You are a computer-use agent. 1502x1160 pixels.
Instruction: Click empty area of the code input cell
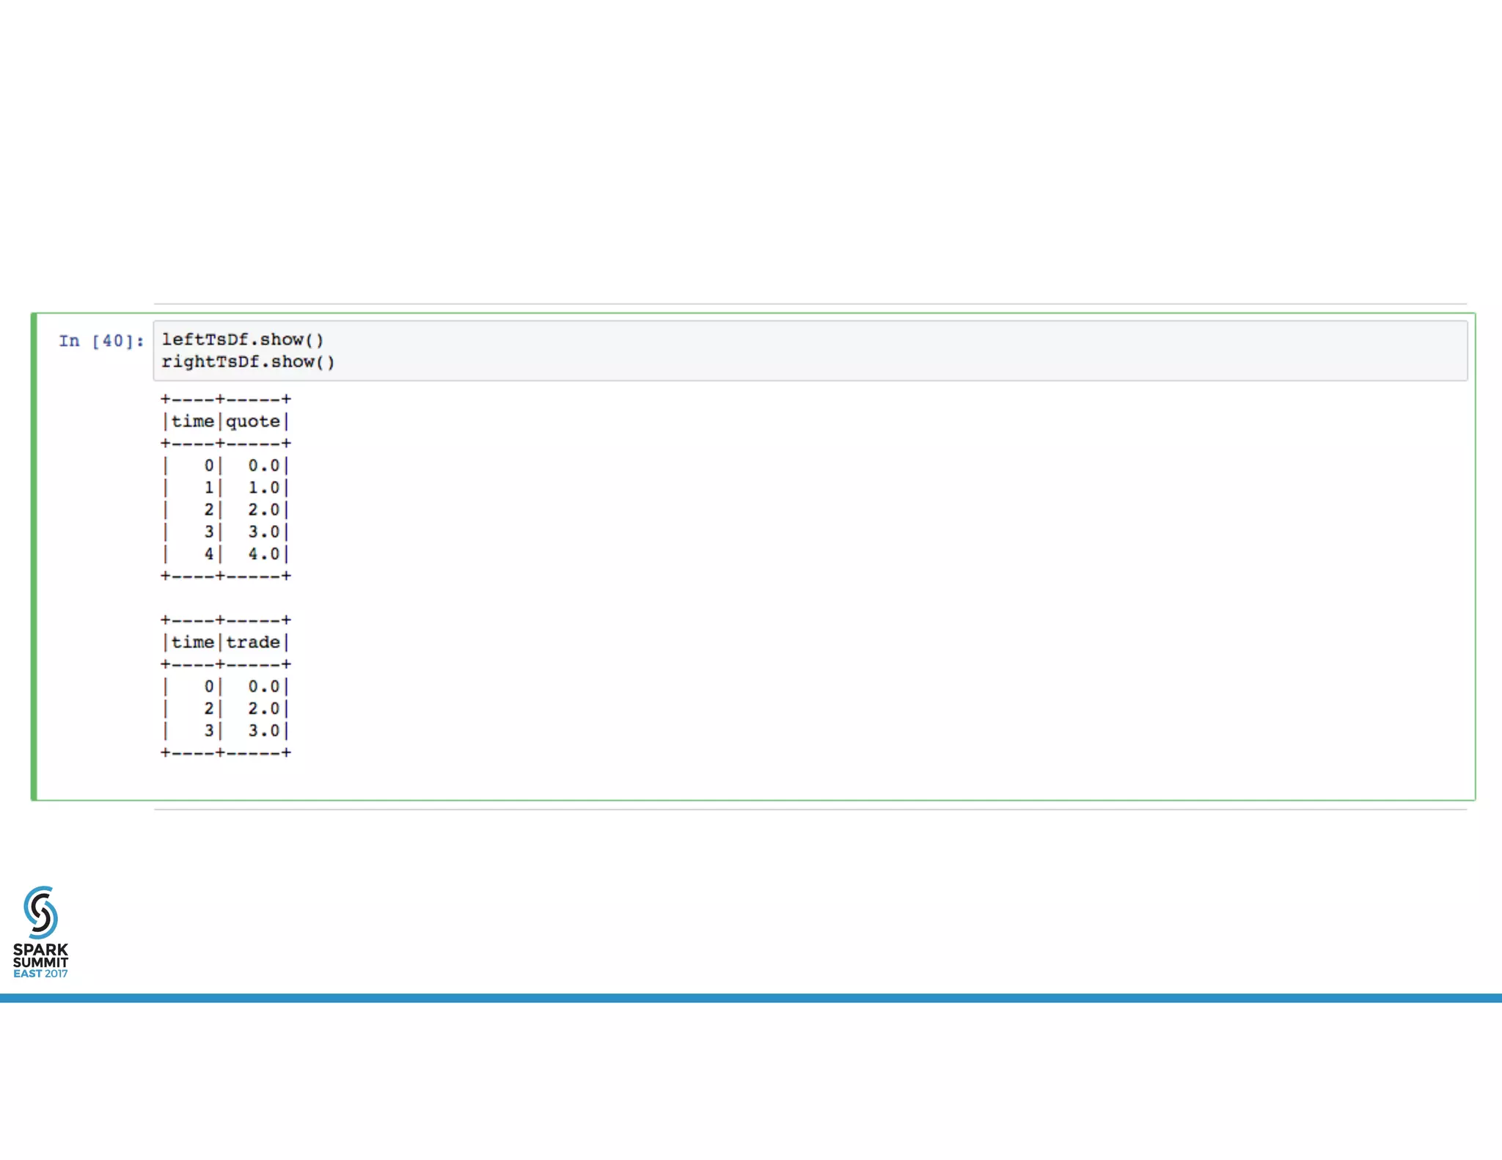[x=880, y=350]
